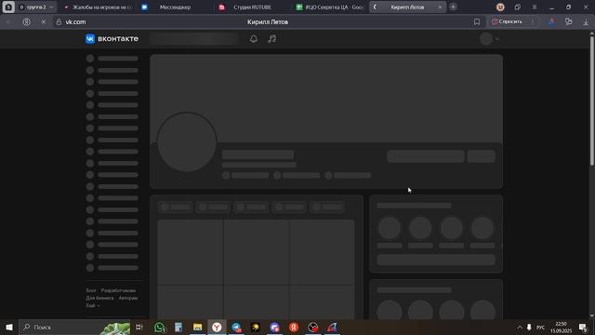Screen dimensions: 595x335
Task: Click the page vertical scrollbar
Action: pos(591,100)
